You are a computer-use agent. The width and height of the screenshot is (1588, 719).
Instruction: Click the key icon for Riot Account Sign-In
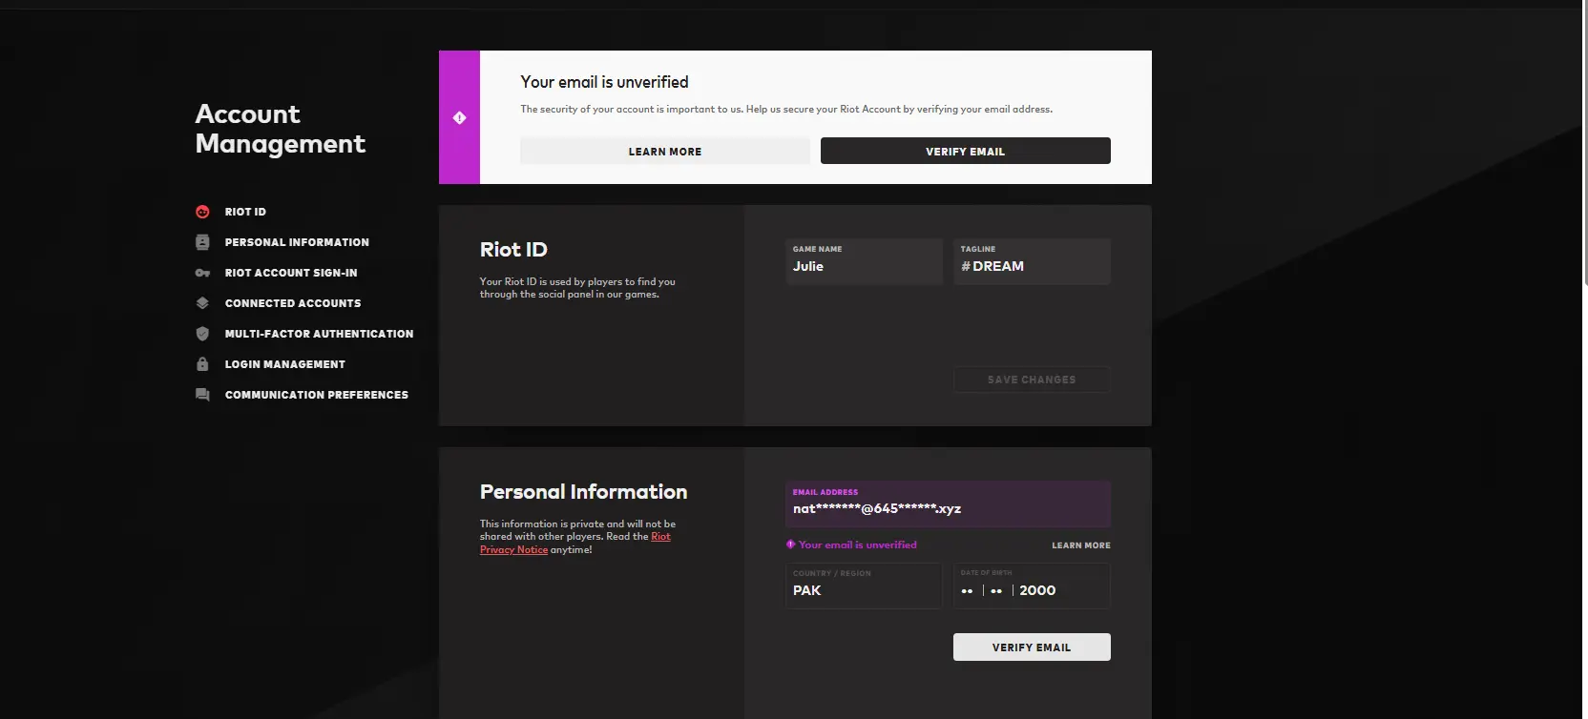[202, 273]
